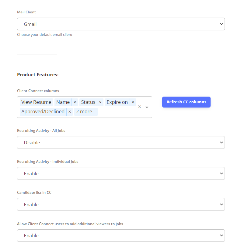Click the Name column tag label

[63, 102]
